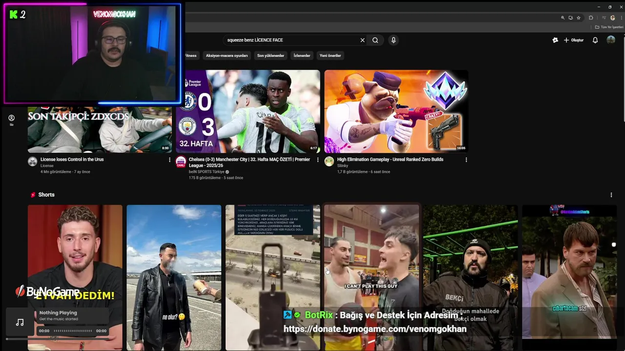Screen dimensions: 625x351
Task: Open the Chrome zoom magnifier icon
Action: (562, 18)
